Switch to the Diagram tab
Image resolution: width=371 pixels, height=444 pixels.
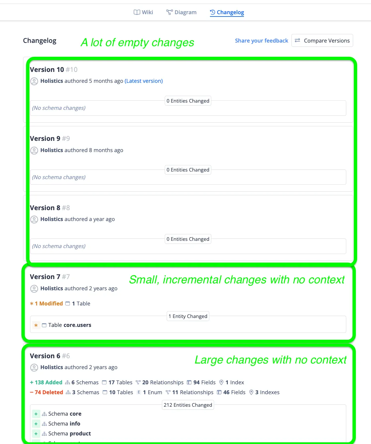(181, 12)
